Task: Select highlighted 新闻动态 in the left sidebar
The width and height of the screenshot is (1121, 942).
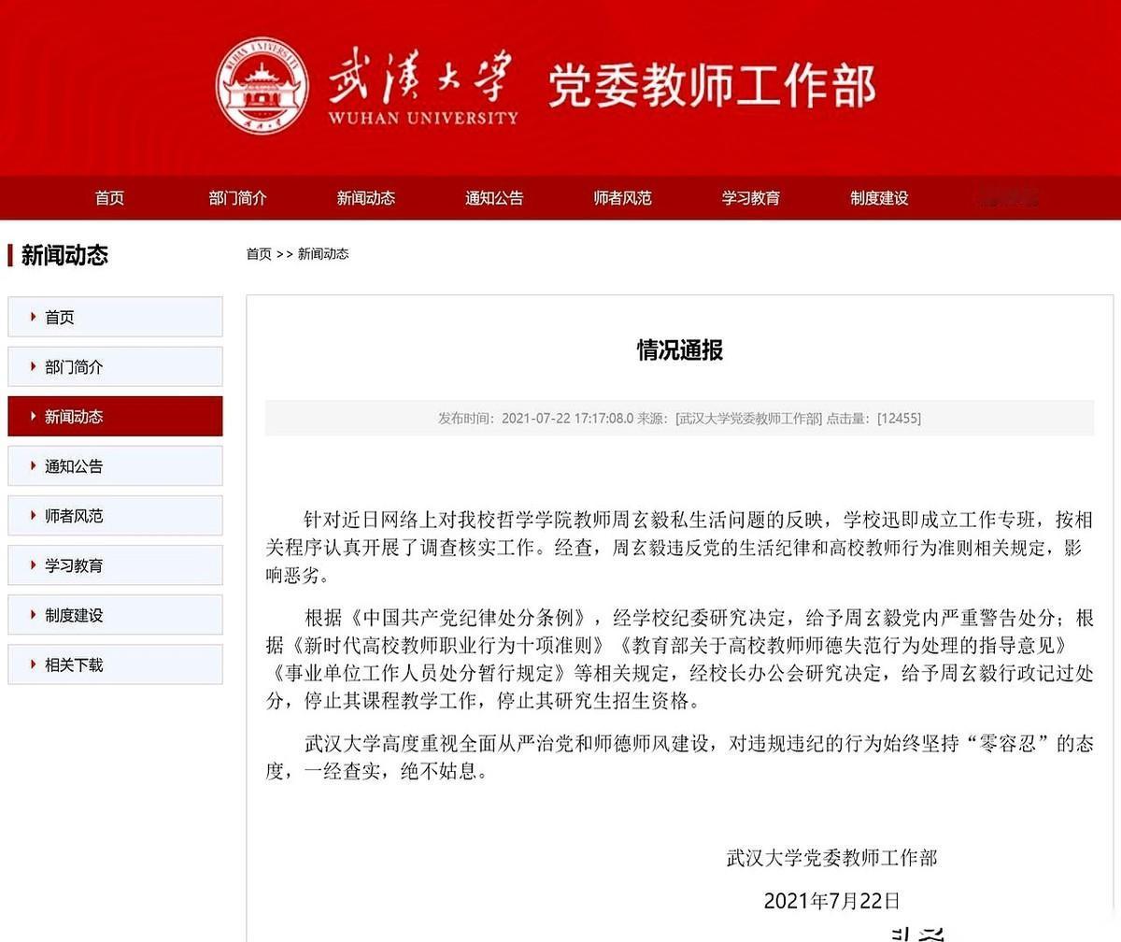Action: (x=115, y=416)
